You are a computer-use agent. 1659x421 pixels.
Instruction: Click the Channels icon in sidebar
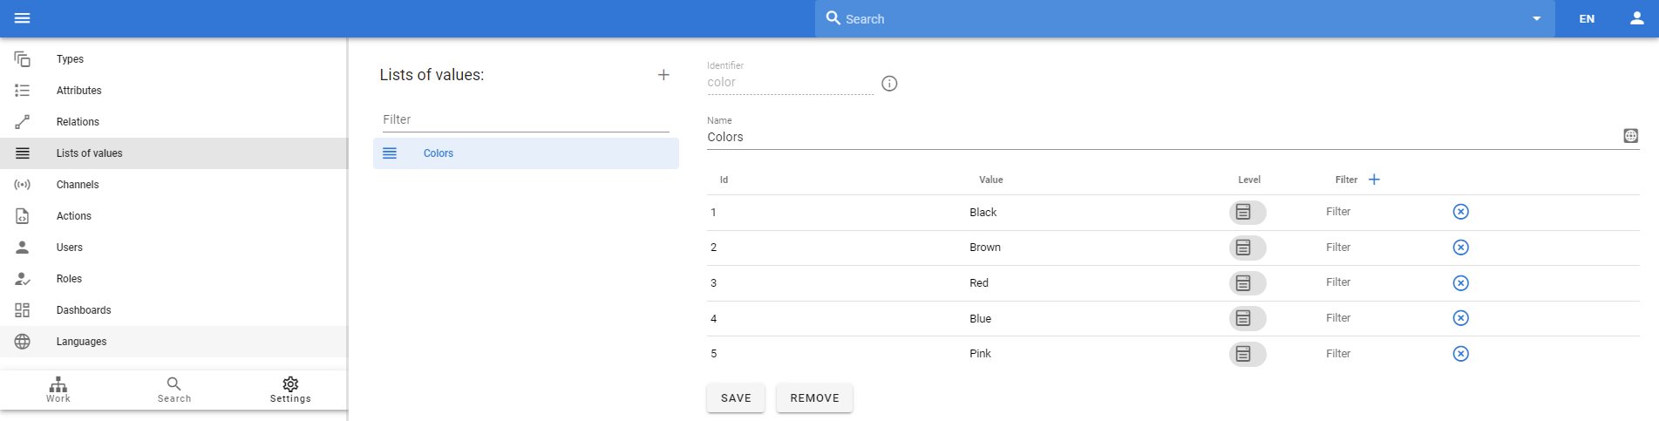point(23,185)
